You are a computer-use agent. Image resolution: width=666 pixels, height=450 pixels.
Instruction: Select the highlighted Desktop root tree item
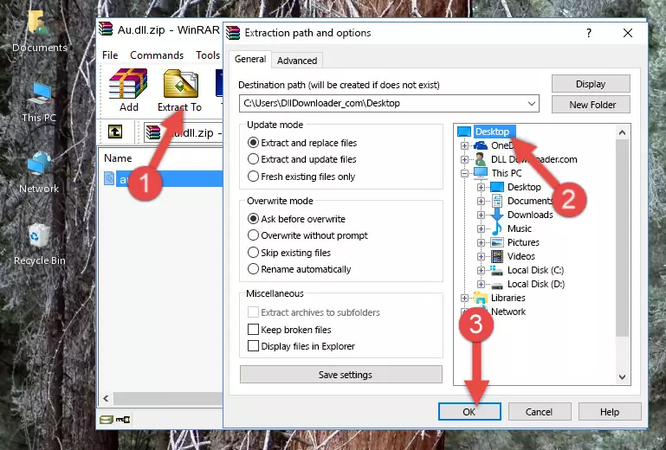coord(493,132)
